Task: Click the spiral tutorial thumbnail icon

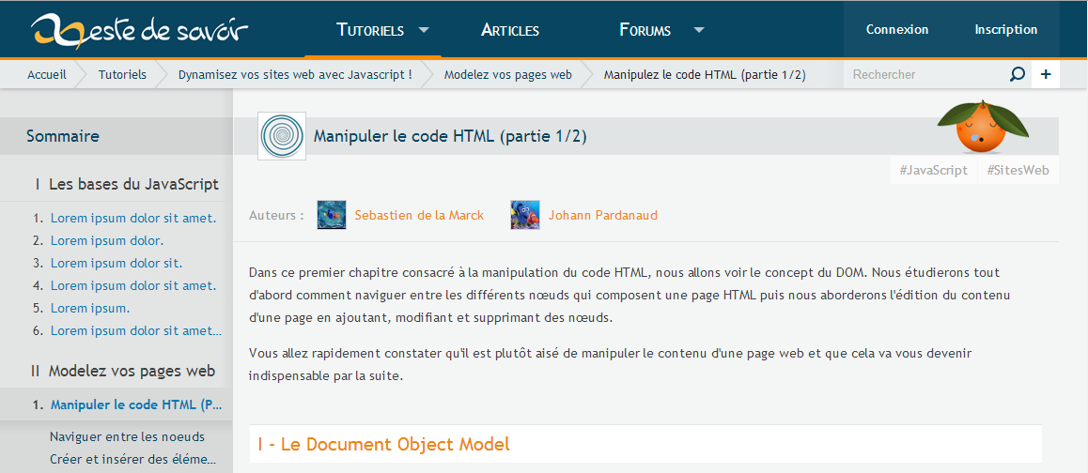Action: coord(282,136)
